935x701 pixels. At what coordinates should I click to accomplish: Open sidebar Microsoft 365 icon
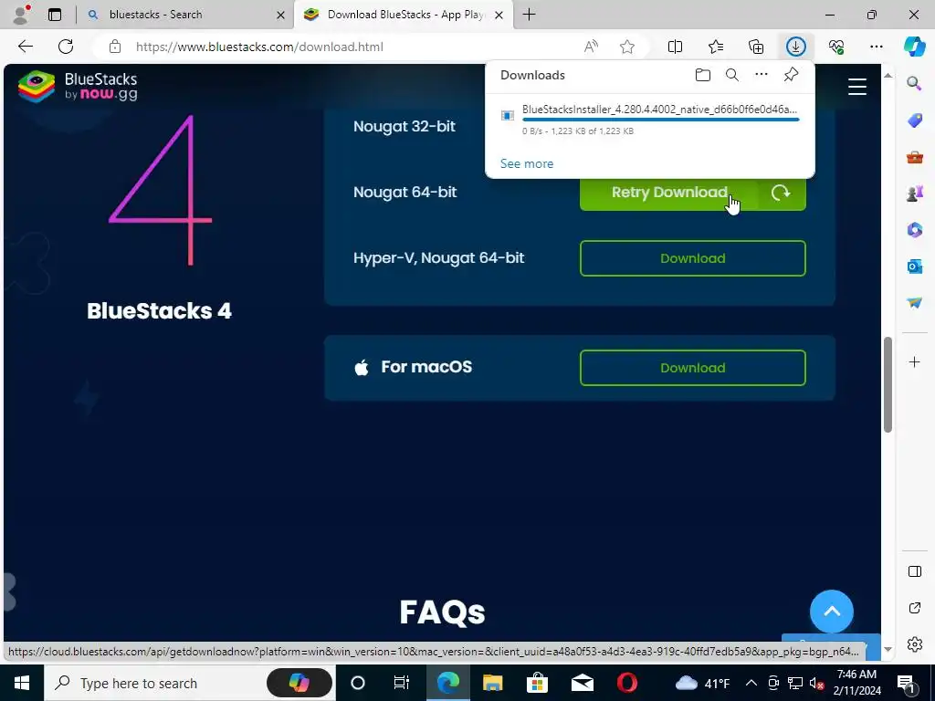(x=914, y=229)
